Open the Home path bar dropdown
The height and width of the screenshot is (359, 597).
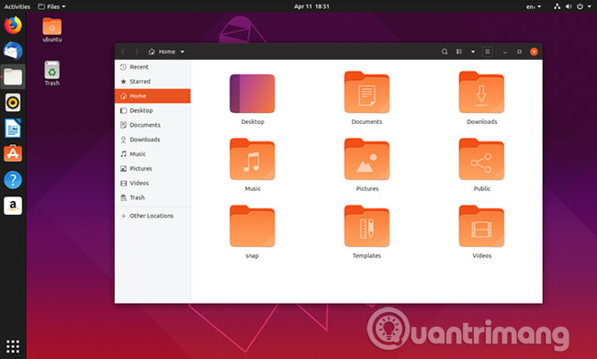pos(183,51)
